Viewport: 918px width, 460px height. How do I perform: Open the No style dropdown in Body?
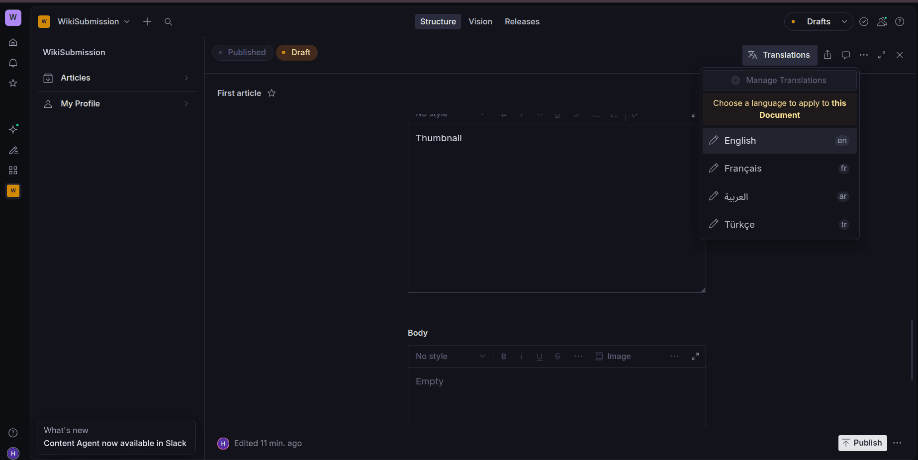click(x=450, y=357)
